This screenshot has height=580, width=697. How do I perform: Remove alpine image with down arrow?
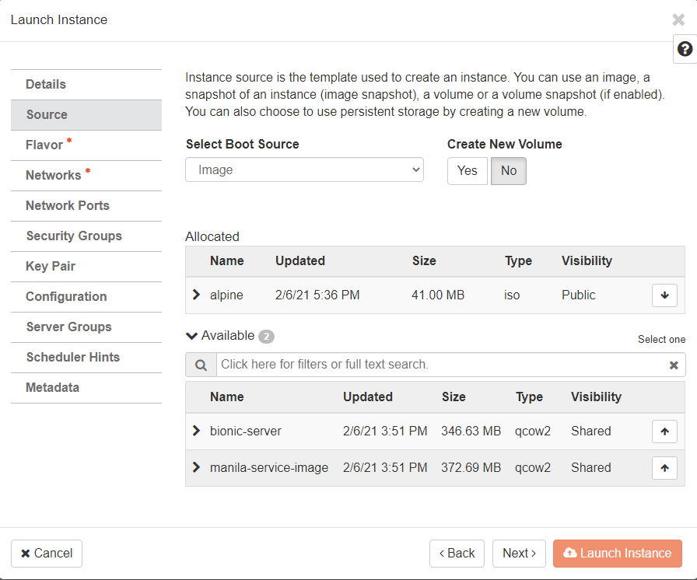tap(664, 295)
